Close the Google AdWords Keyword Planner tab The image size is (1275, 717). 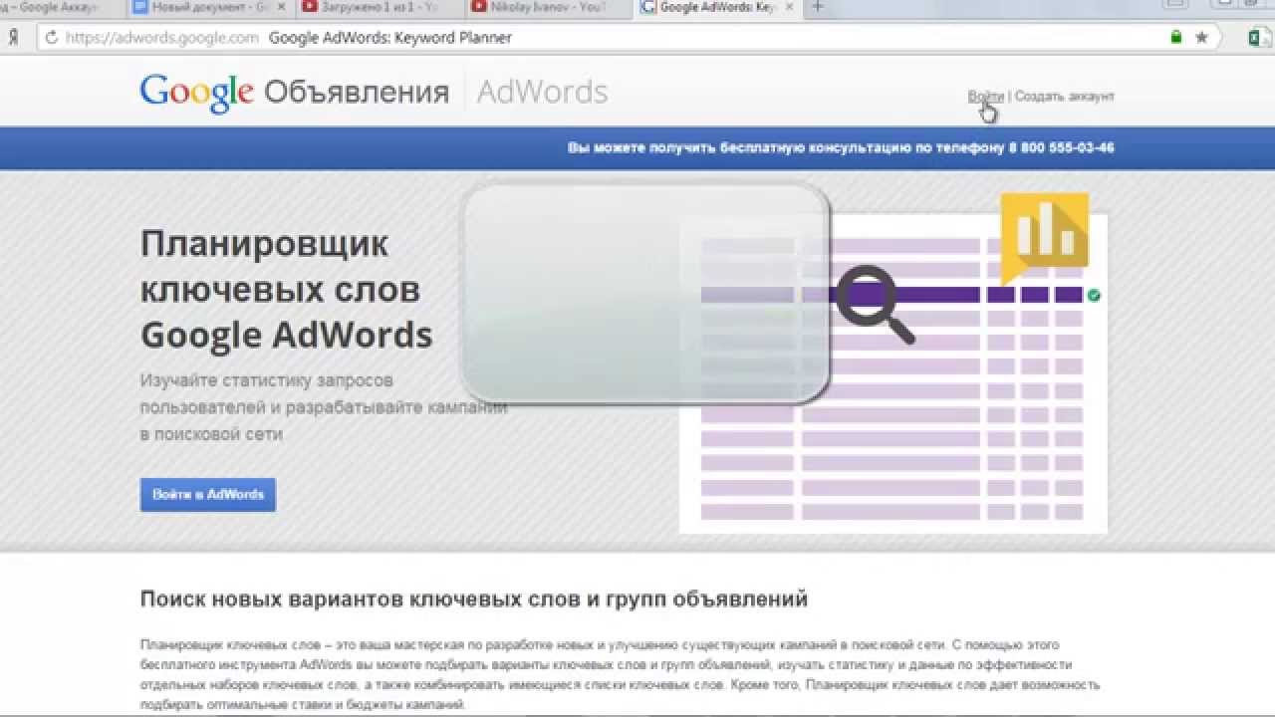(x=788, y=7)
